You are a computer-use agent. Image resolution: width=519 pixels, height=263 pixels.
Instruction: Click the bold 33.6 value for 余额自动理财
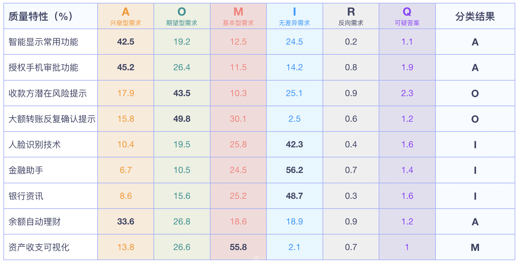126,222
